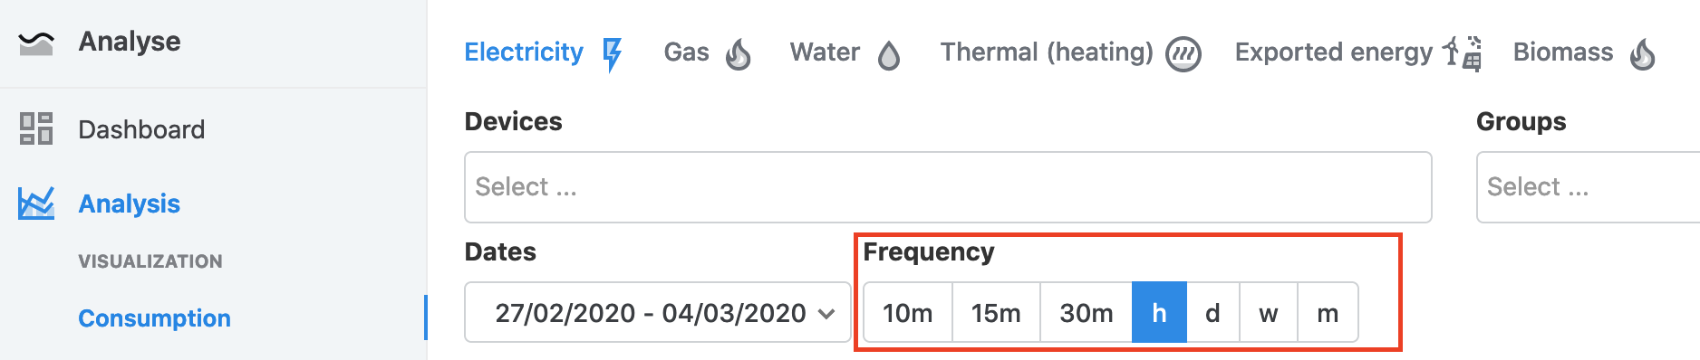Click the Water droplet icon

[x=889, y=56]
